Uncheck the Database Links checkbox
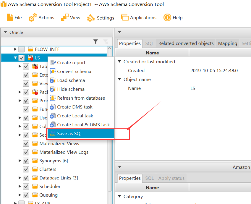The height and width of the screenshot is (204, 251). [26, 178]
